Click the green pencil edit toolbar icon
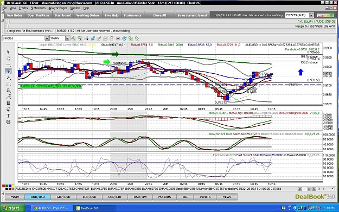Image resolution: width=339 pixels, height=212 pixels. (99, 38)
